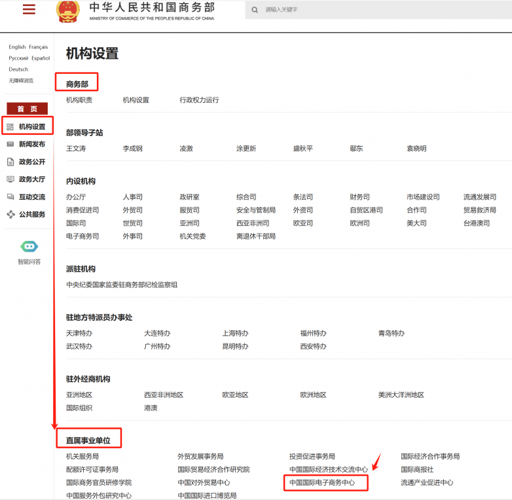Open the 人事司 department link
The width and height of the screenshot is (512, 500).
132,197
